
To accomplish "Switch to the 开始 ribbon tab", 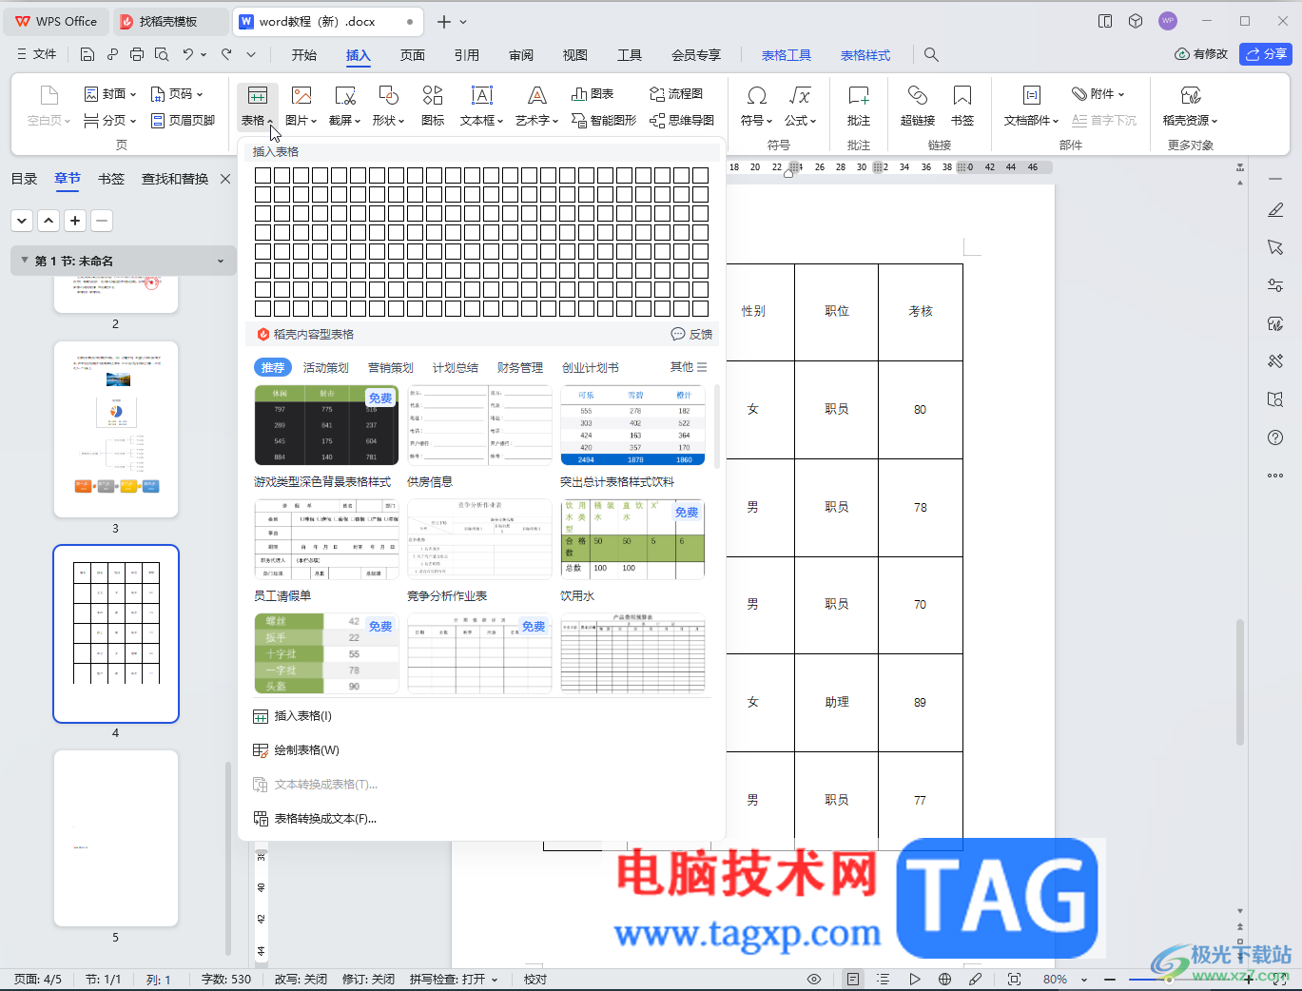I will coord(303,55).
